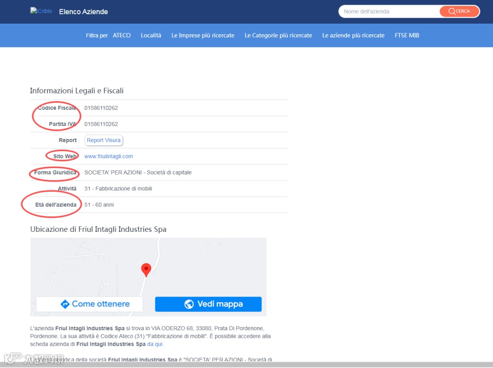Select the Codice Fiscale value 01586110262
The image size is (493, 368).
pyautogui.click(x=101, y=108)
